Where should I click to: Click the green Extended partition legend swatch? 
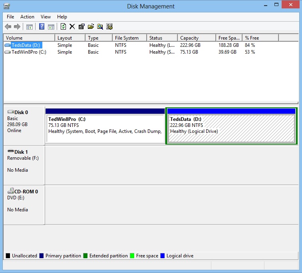click(x=86, y=256)
